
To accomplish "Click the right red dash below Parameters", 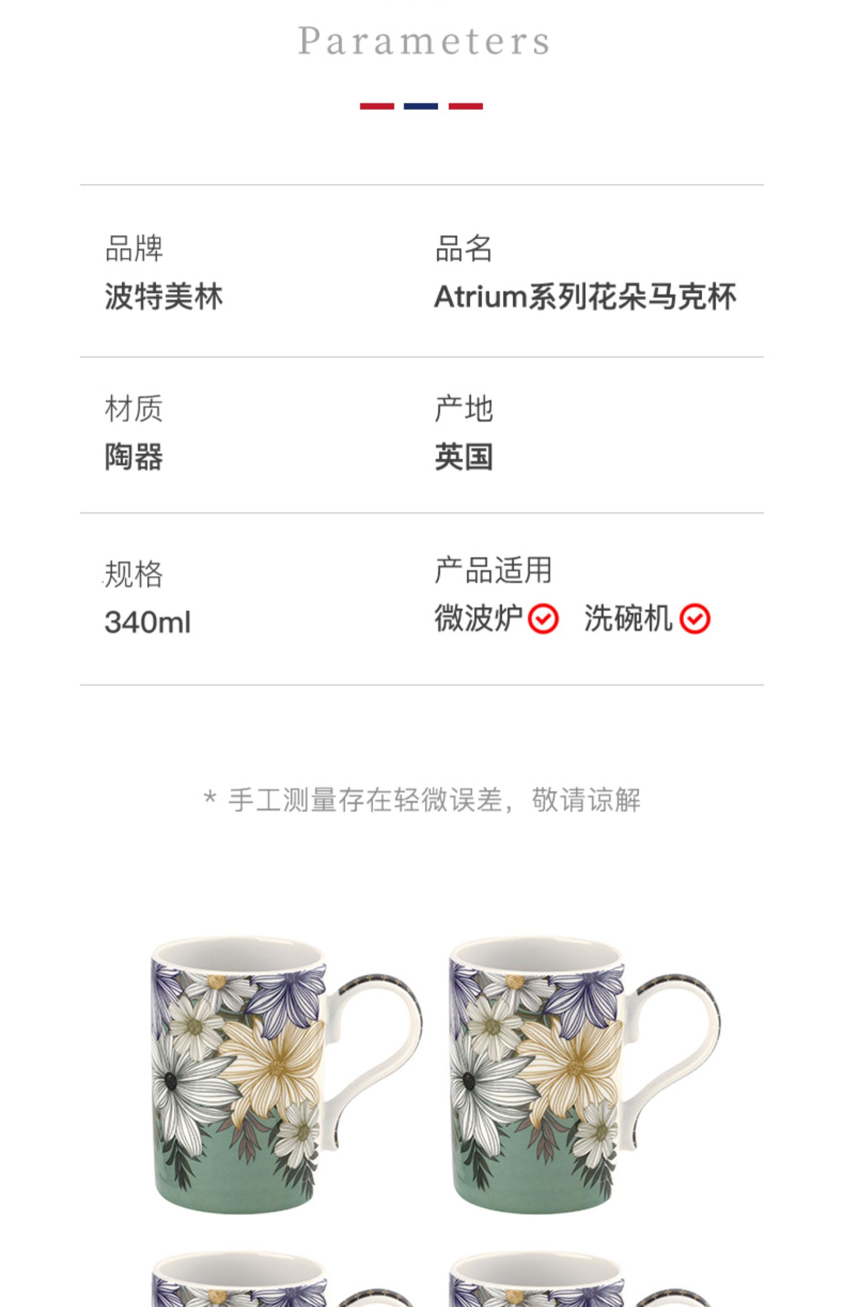I will 466,106.
